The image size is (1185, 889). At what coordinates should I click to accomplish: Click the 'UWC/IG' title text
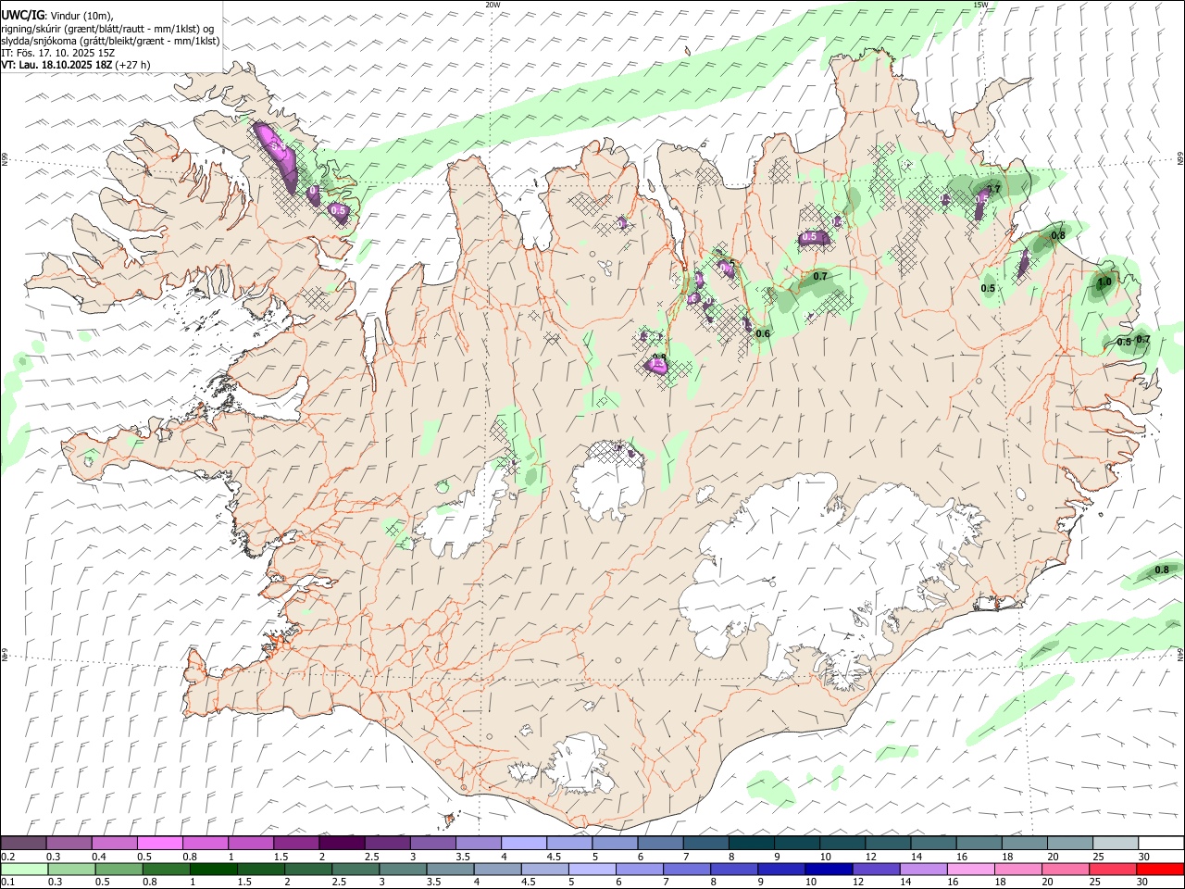coord(22,15)
